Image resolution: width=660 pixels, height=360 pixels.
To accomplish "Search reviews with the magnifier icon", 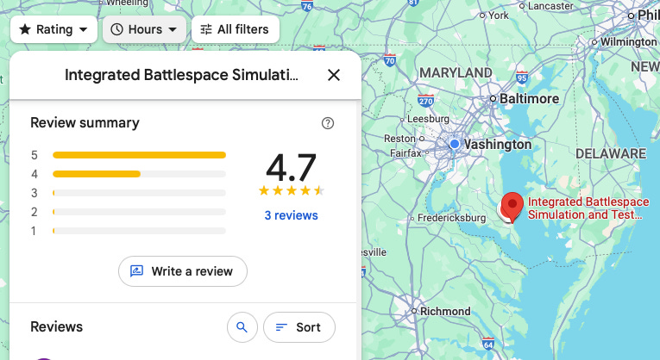I will [x=242, y=327].
